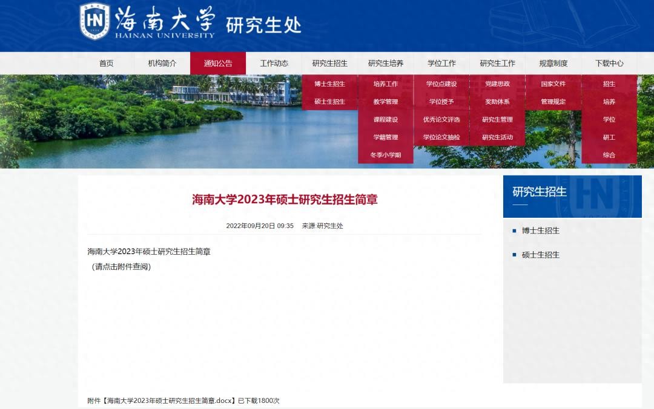The image size is (654, 409).
Task: Select 课程建设 from the 研究生培养 submenu
Action: click(x=386, y=120)
